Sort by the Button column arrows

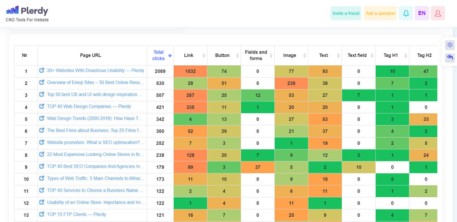[238, 56]
